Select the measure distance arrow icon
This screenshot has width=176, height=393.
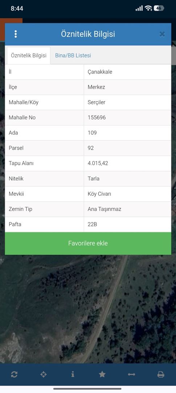click(131, 374)
